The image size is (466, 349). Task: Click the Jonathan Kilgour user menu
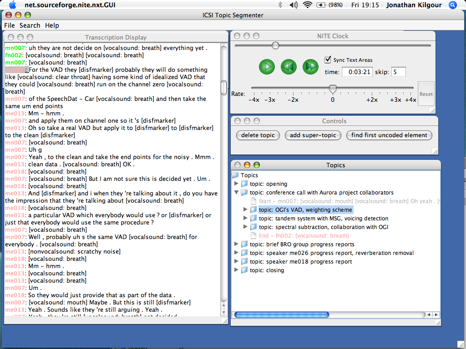pos(414,5)
